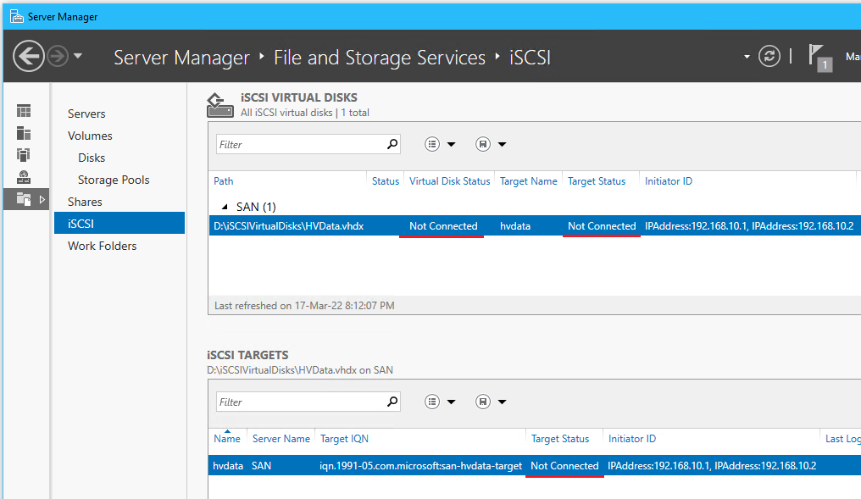861x499 pixels.
Task: Sort by Virtual Disk Status column
Action: click(x=450, y=181)
